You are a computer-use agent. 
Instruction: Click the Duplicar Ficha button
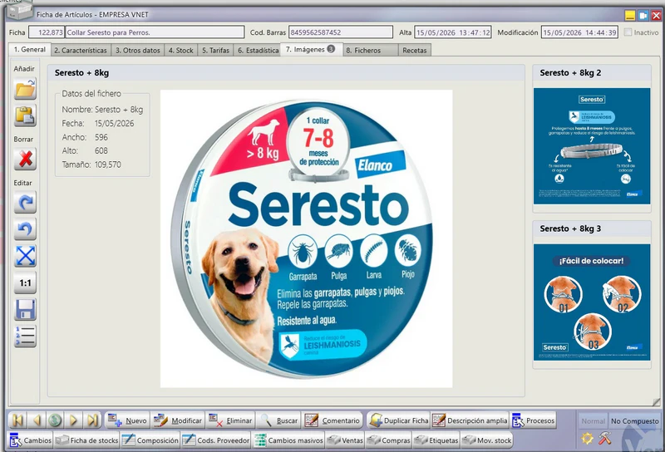click(399, 420)
